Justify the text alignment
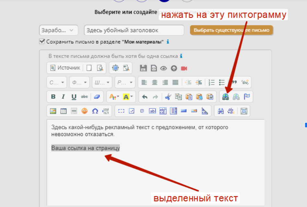The height and width of the screenshot is (207, 307). [x=176, y=83]
